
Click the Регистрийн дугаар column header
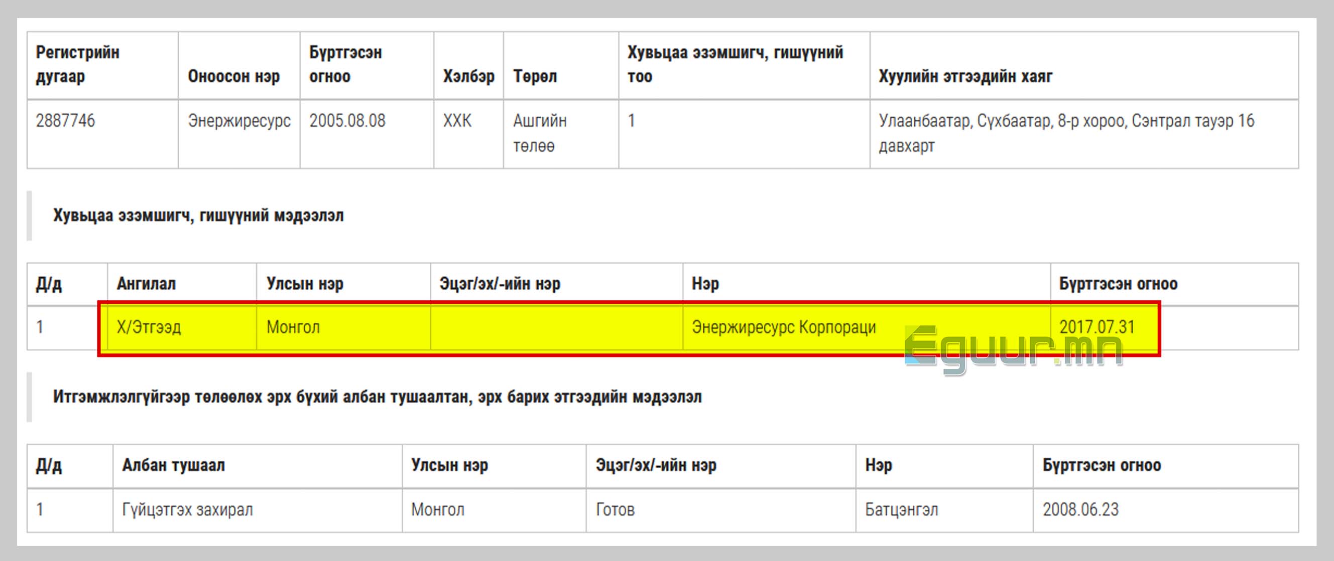point(102,65)
